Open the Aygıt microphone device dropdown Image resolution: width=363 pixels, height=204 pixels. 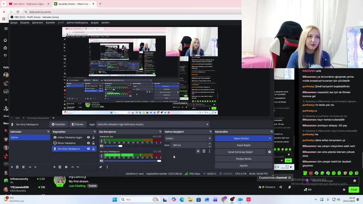pos(153,124)
